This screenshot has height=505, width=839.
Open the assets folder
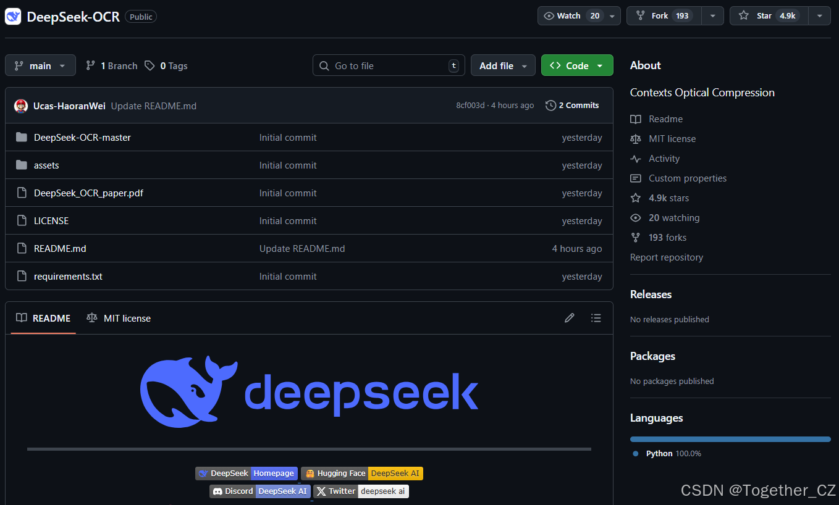pos(46,165)
